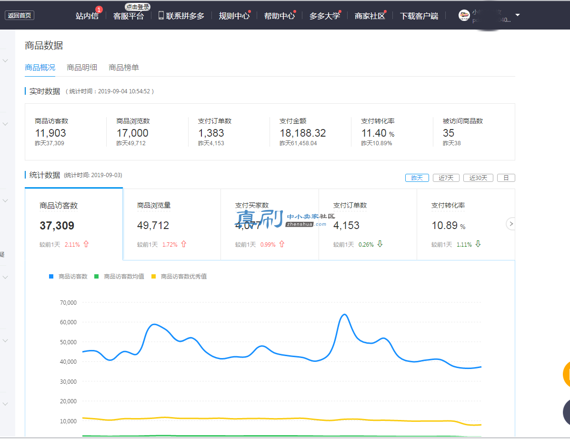Click the red up arrow beside 2.11%
The image size is (570, 439).
coord(86,244)
